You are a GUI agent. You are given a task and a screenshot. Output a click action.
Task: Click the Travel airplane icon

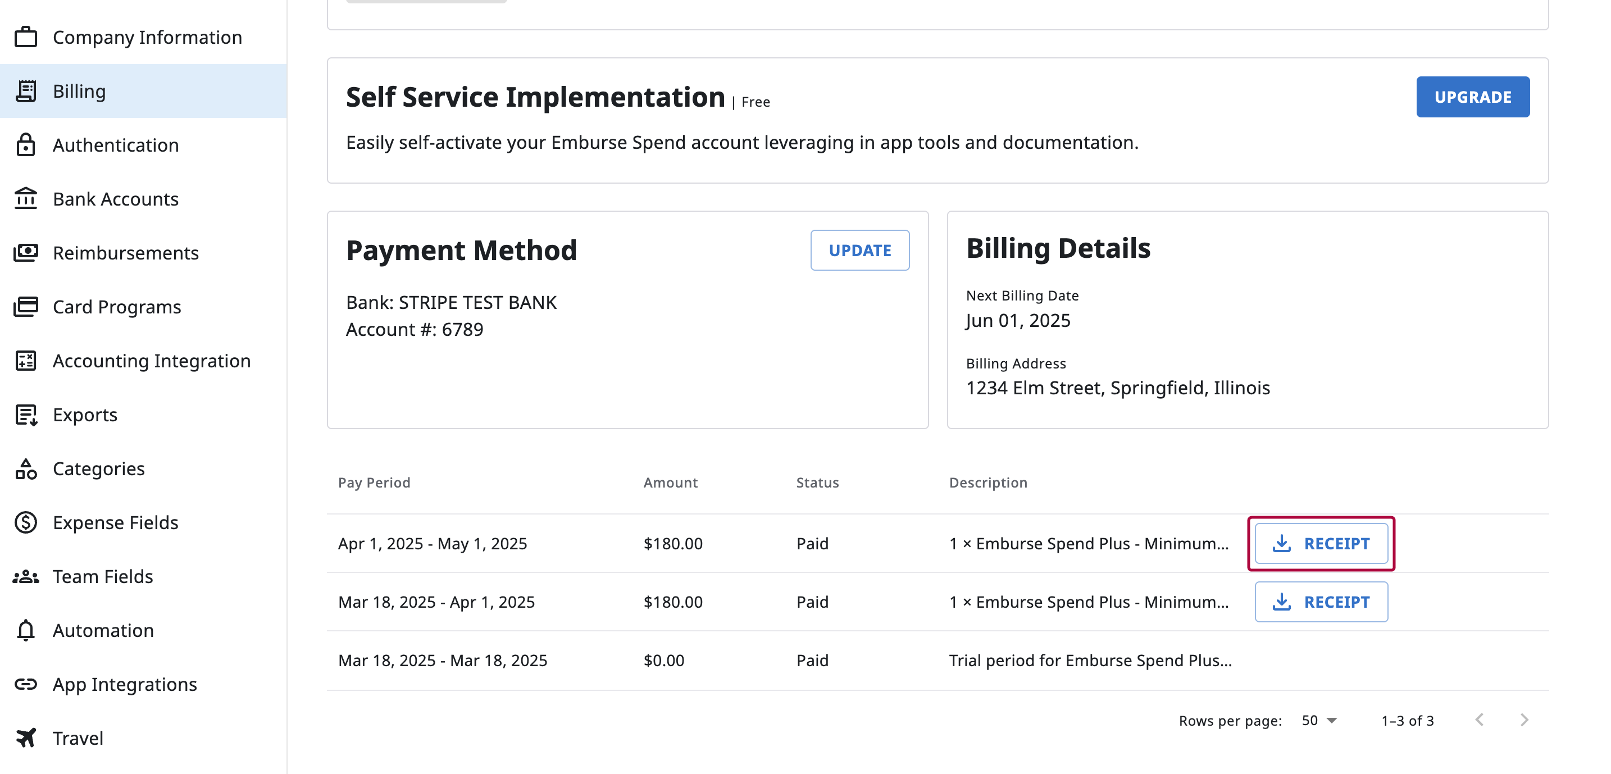pyautogui.click(x=26, y=737)
